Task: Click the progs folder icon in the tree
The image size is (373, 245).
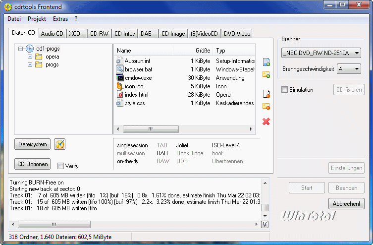Action: click(39, 64)
